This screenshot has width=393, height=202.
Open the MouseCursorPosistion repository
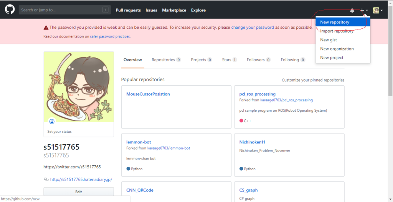(x=148, y=94)
